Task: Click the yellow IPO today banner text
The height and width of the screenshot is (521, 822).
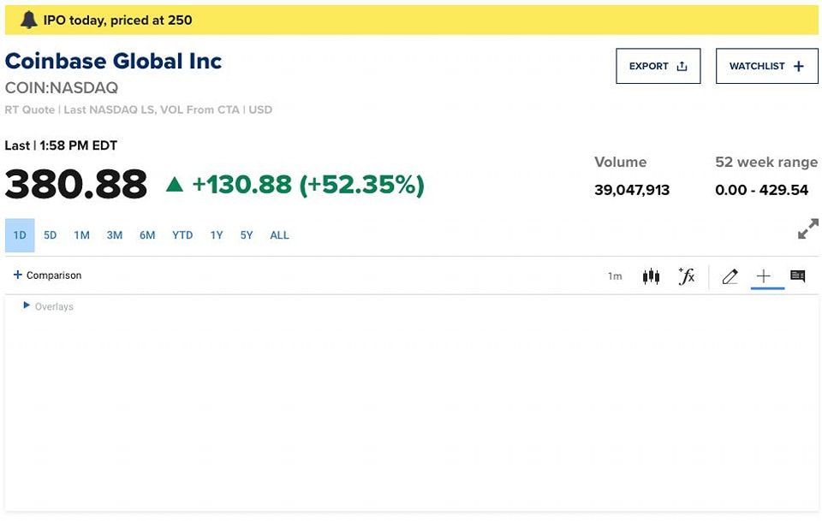Action: [118, 20]
